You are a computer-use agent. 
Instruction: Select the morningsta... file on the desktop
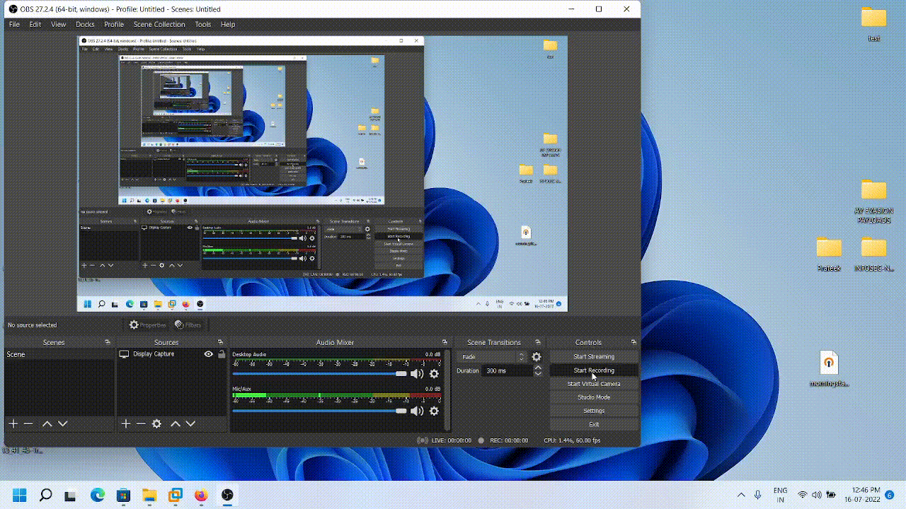(829, 369)
